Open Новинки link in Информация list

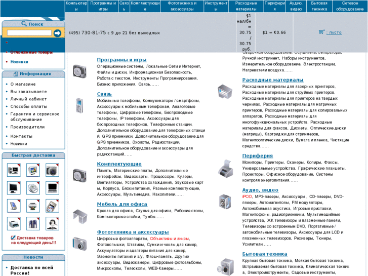[19, 143]
